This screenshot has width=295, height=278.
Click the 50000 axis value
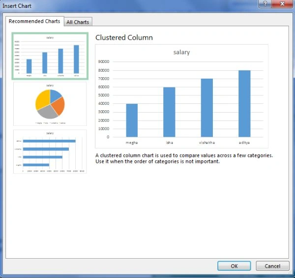103,95
